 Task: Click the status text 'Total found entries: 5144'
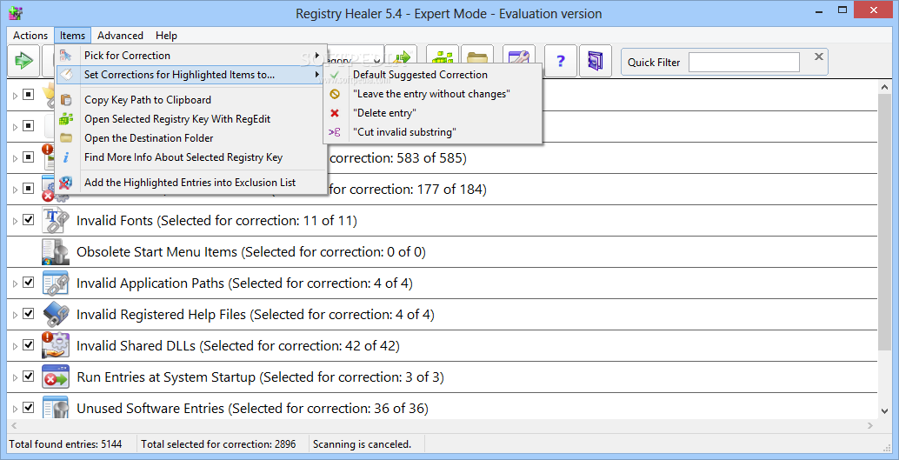(65, 444)
